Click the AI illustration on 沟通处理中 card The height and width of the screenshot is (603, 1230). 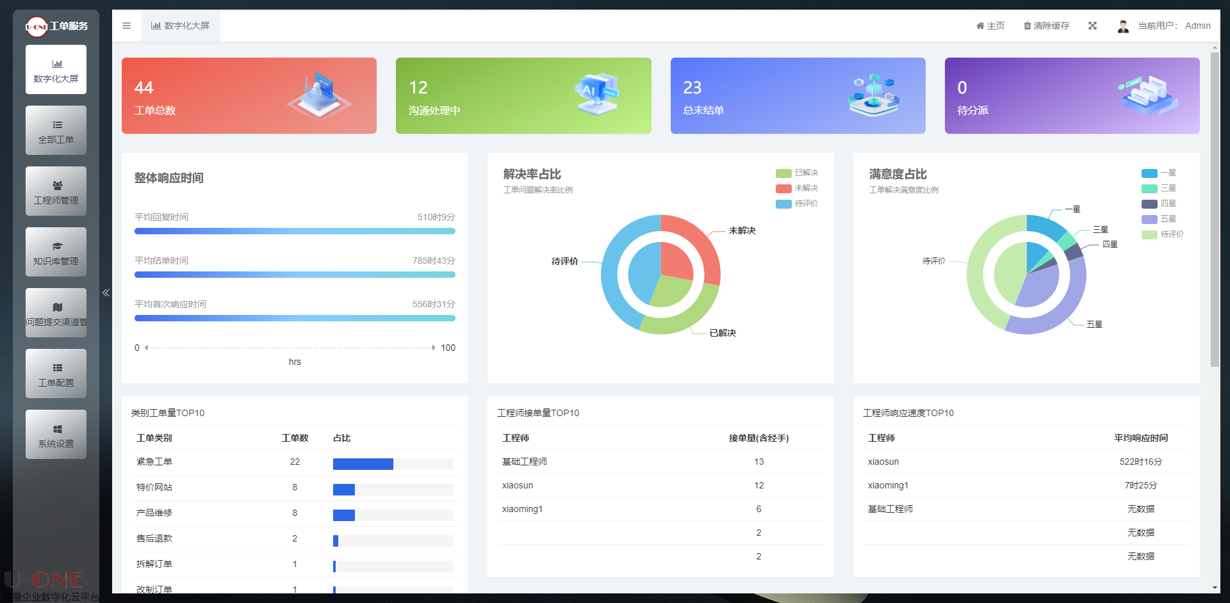pos(598,94)
